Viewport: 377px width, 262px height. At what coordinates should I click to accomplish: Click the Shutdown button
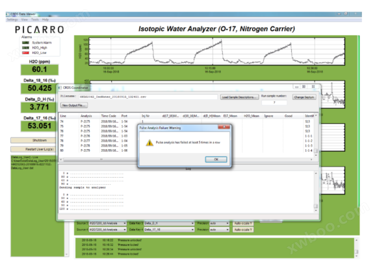[33, 140]
